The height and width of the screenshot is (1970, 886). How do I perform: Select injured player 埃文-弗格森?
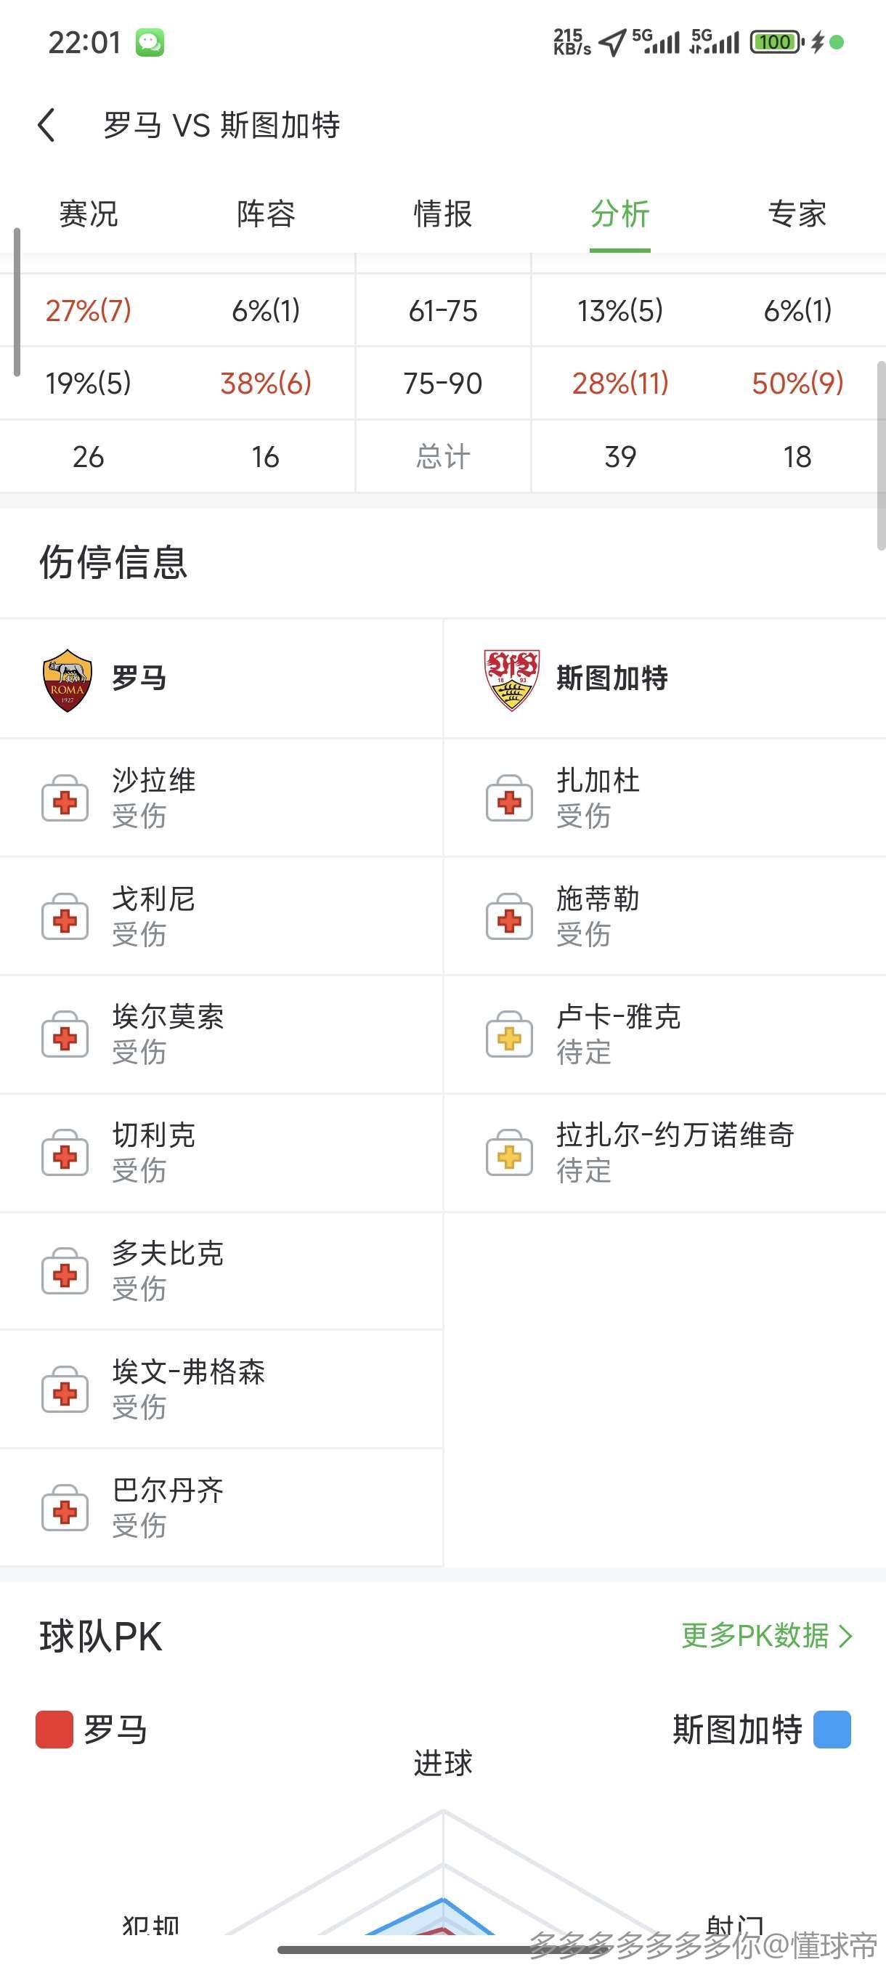click(189, 1373)
